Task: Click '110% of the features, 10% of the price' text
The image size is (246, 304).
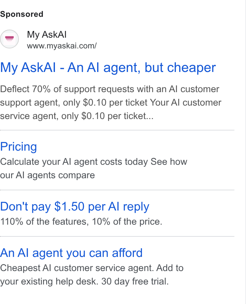Action: pyautogui.click(x=81, y=221)
